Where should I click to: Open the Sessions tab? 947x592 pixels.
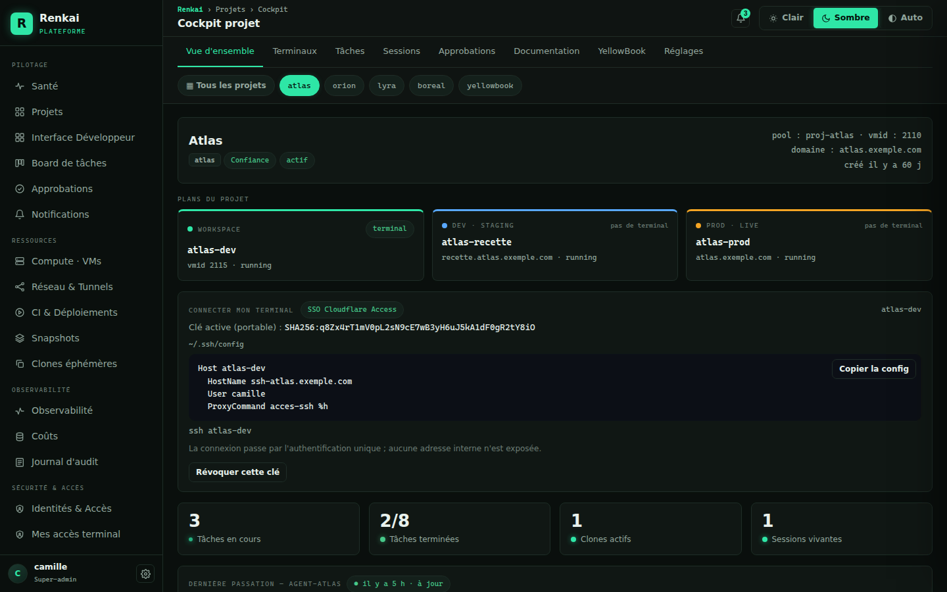402,51
